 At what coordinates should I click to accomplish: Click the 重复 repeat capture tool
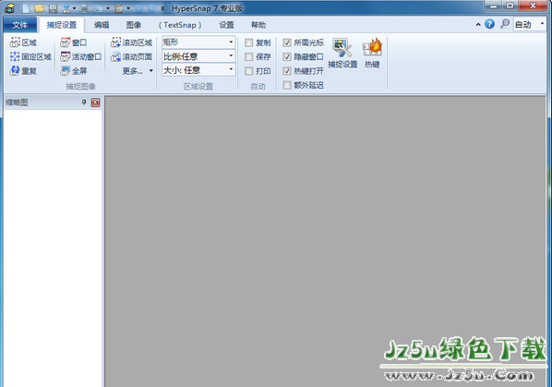(23, 71)
